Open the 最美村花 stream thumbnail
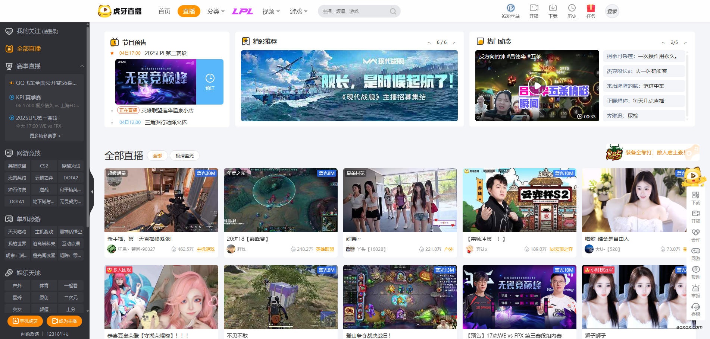 [400, 200]
